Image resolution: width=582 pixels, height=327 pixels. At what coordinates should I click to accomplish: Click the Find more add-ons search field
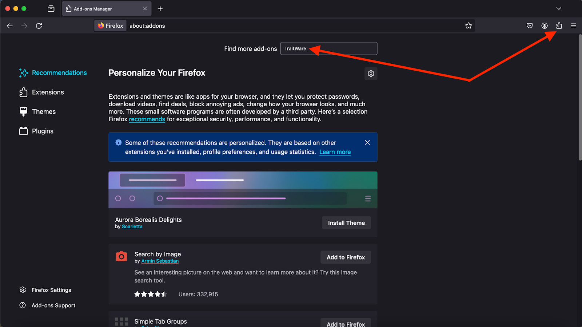pyautogui.click(x=329, y=48)
